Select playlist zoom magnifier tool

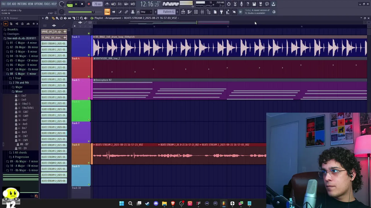(81, 18)
